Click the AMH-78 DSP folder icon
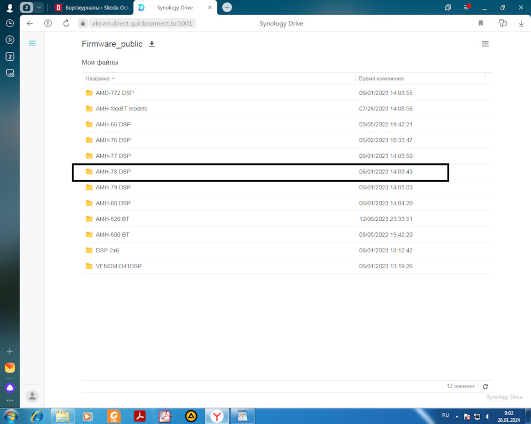 coord(89,172)
